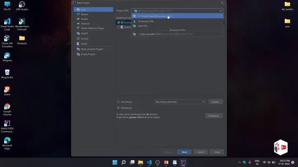Toggle the Groovy library checkbox
The image size is (298, 167).
point(119,22)
